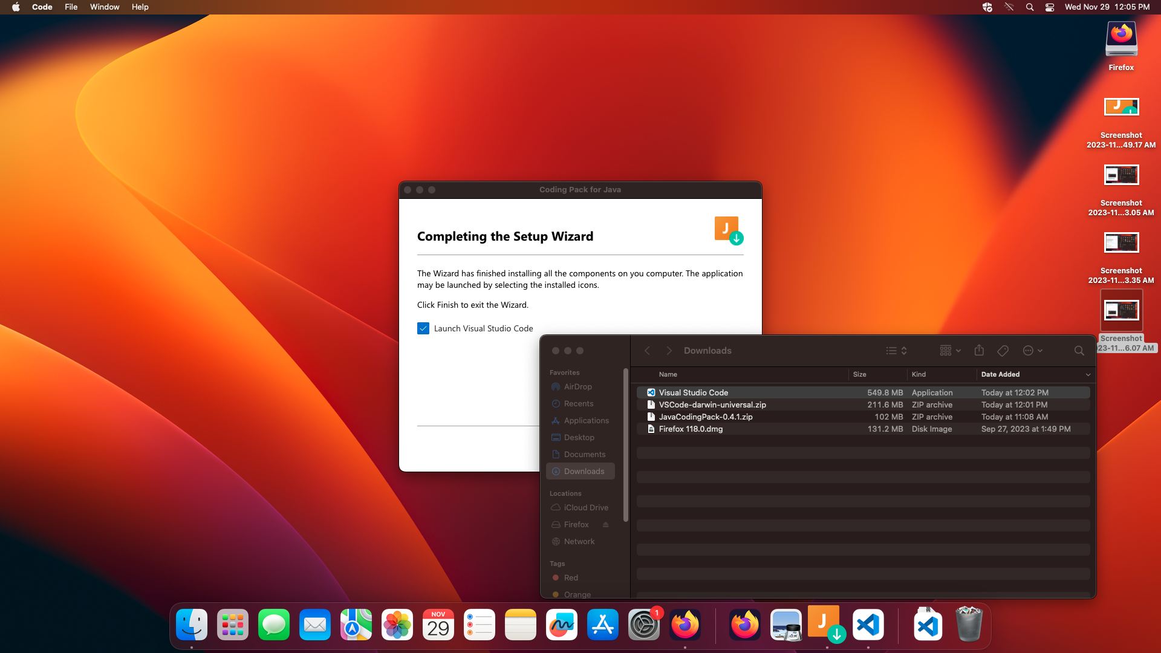
Task: Click the Red tag in sidebar
Action: (x=571, y=578)
